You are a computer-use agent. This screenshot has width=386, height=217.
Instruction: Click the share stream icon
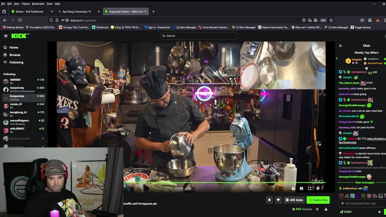click(317, 209)
